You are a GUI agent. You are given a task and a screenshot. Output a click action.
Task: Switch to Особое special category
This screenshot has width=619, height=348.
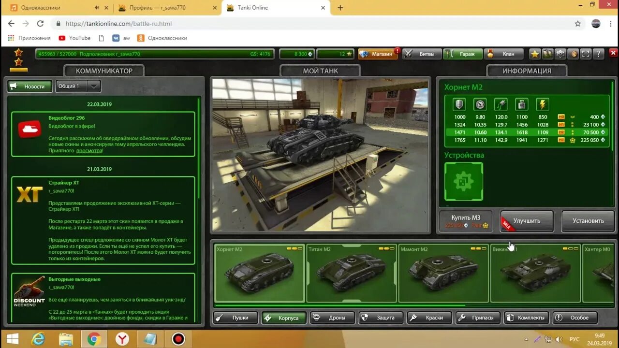click(x=575, y=318)
